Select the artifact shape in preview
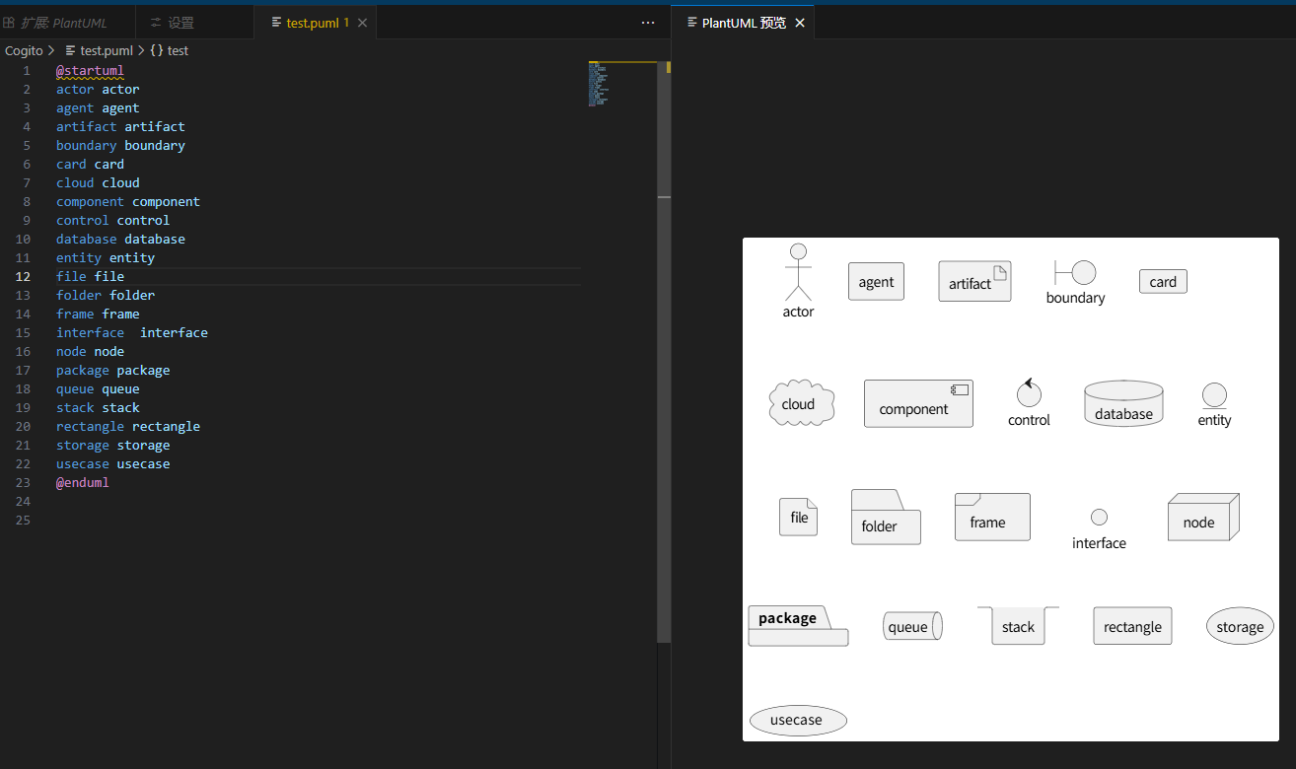The width and height of the screenshot is (1296, 769). point(974,281)
